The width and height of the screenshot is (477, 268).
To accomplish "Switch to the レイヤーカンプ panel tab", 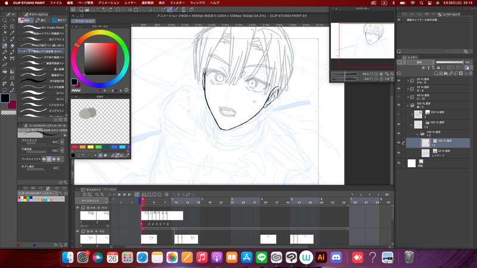I will 449,14.
